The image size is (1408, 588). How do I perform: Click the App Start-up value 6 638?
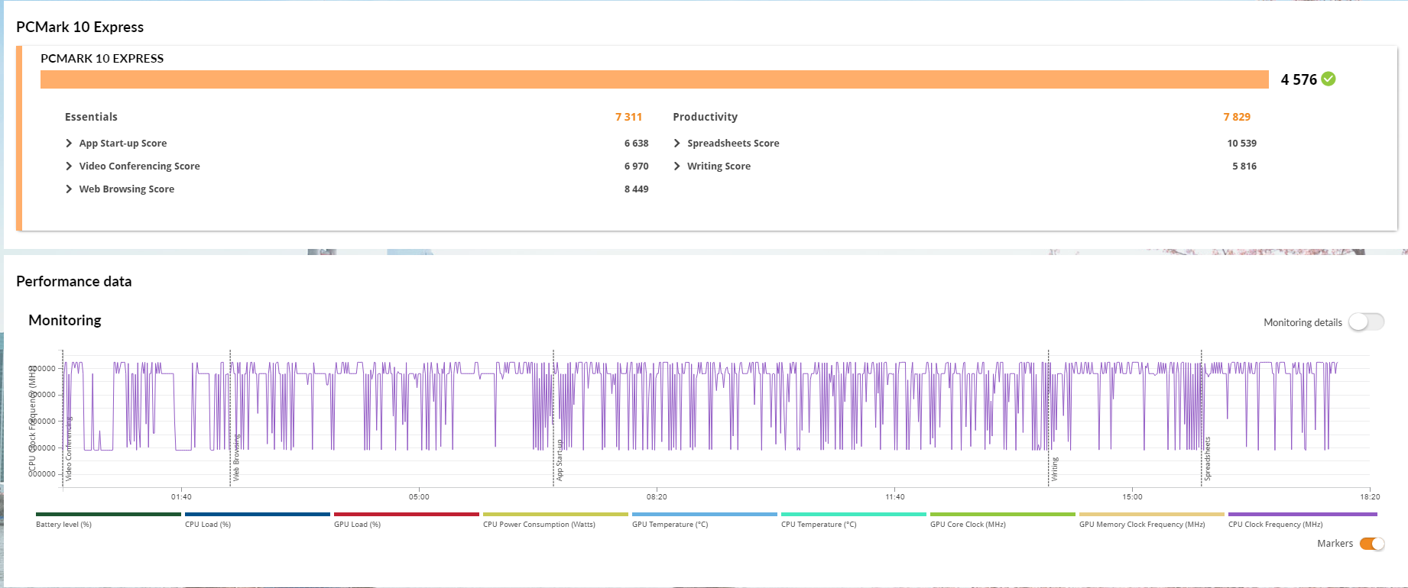636,143
